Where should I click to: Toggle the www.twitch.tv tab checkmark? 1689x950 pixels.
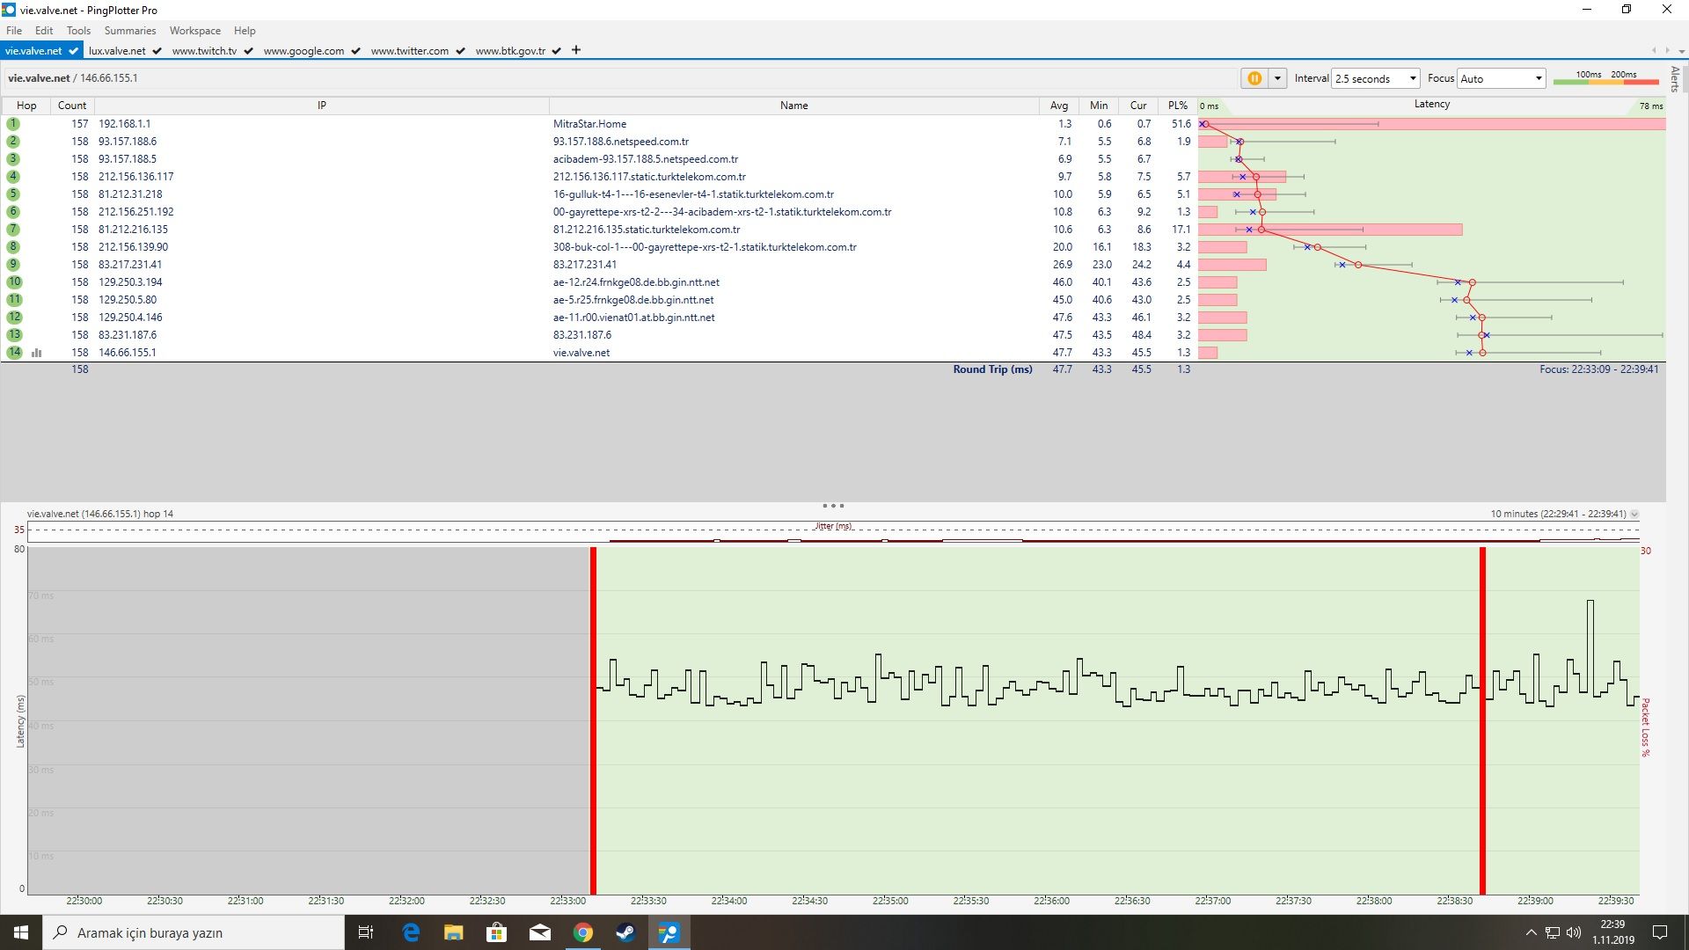[x=248, y=51]
